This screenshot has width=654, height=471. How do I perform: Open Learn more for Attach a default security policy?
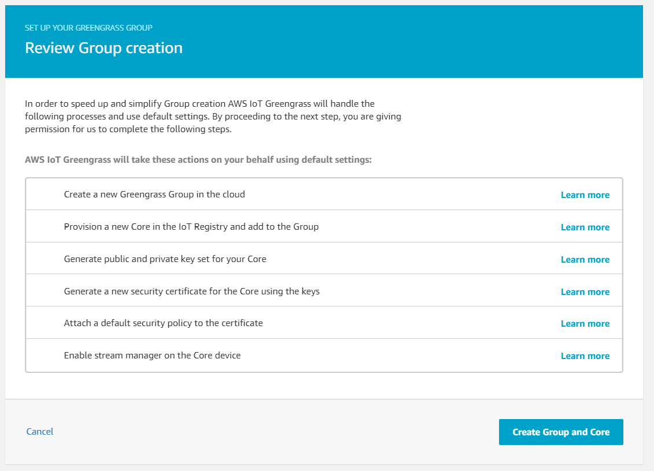pos(585,324)
